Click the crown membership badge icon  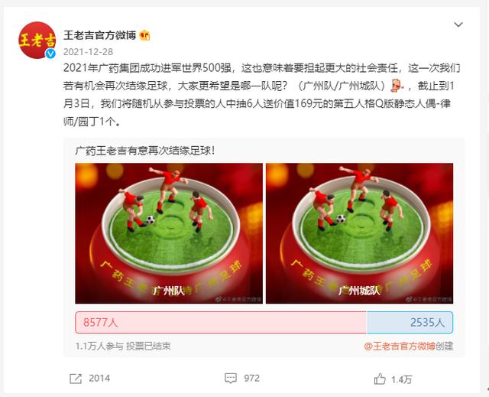click(x=144, y=35)
